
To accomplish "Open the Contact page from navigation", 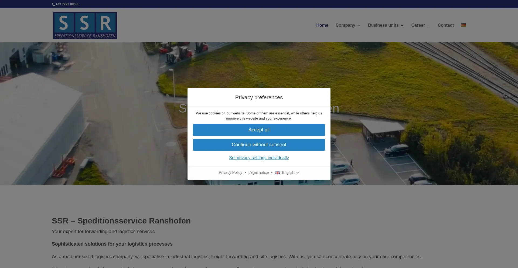I will pyautogui.click(x=445, y=25).
